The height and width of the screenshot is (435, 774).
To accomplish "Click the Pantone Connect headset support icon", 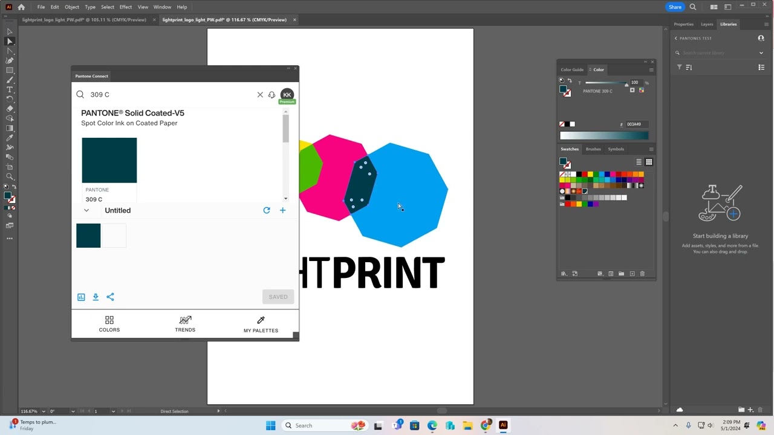I will (x=272, y=95).
